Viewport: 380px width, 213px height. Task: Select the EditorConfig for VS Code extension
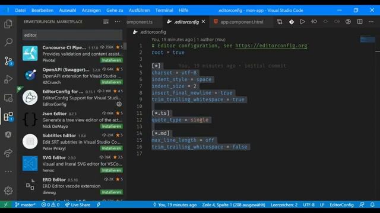pos(72,98)
